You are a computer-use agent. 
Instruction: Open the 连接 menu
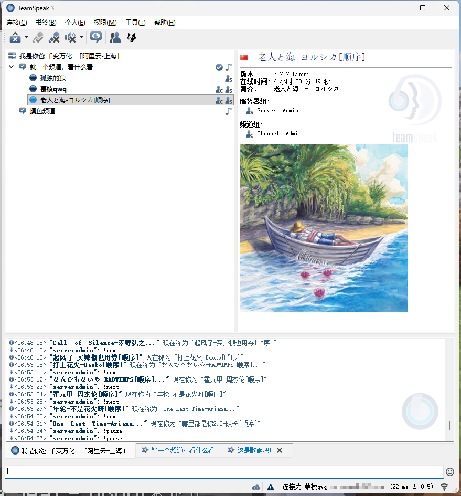pyautogui.click(x=16, y=23)
